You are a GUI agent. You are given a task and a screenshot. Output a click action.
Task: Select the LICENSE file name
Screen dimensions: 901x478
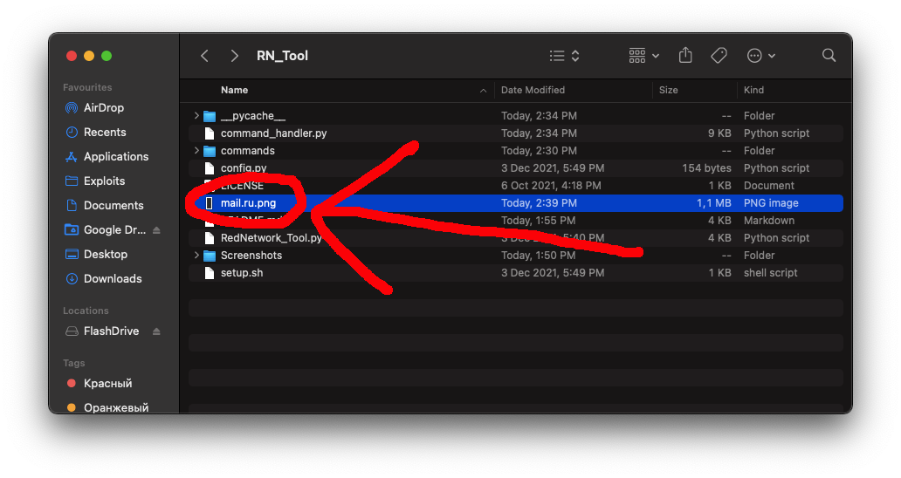pyautogui.click(x=242, y=186)
